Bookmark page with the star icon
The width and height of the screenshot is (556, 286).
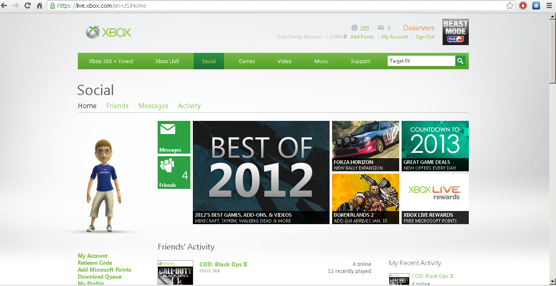[510, 6]
